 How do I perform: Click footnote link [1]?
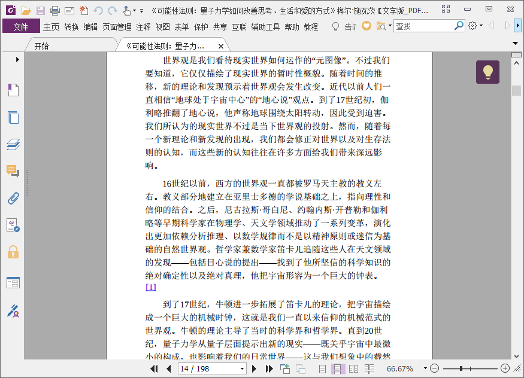(x=151, y=287)
